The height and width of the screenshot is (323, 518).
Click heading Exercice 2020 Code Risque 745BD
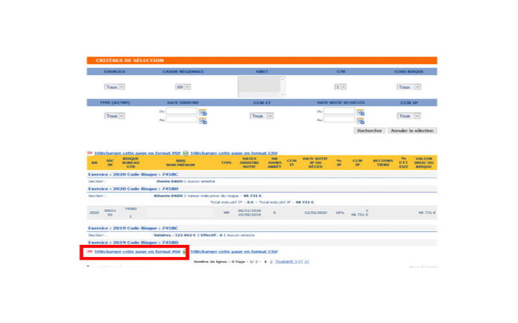pos(133,189)
